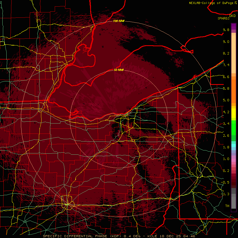Click the DKD label above the legend
238x238 pixels.
(x=232, y=16)
